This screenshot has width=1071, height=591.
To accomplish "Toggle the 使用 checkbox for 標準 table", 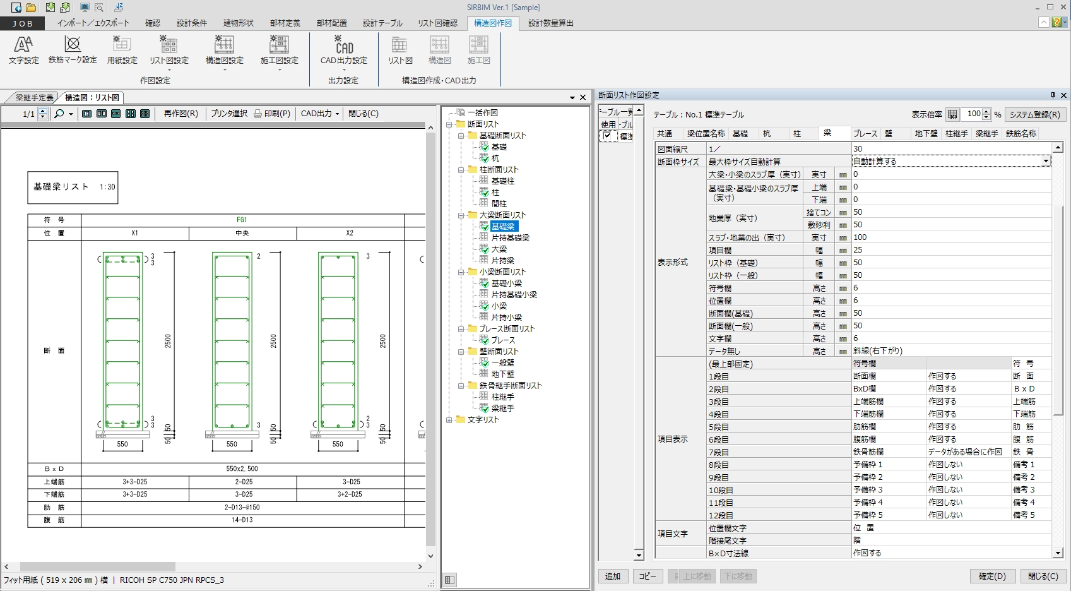I will coord(607,136).
